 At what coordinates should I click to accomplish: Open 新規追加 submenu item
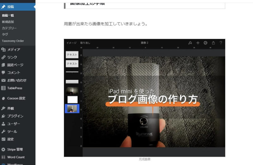coord(8,22)
